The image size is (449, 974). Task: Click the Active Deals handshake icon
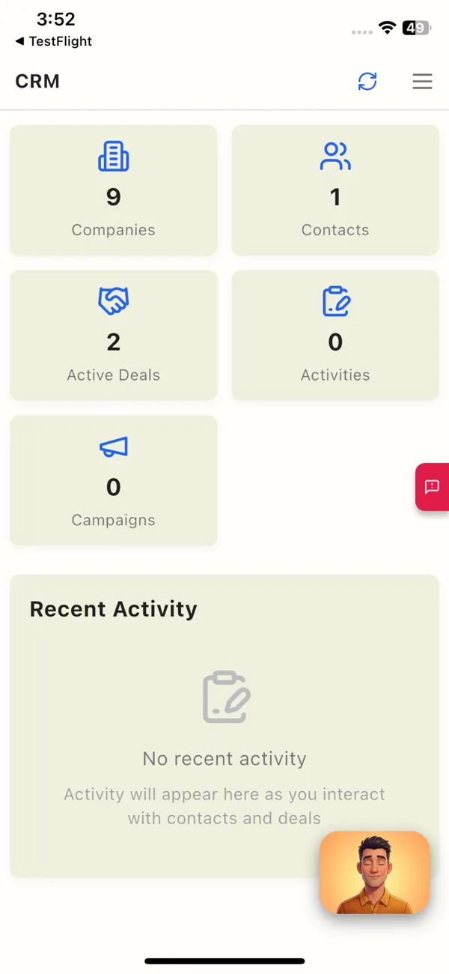click(114, 301)
